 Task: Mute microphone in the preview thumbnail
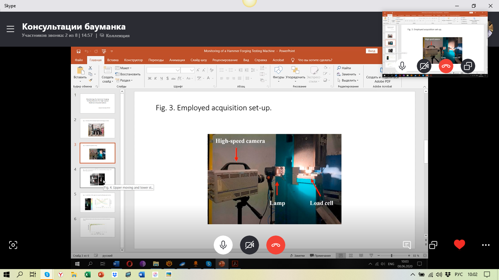point(402,66)
